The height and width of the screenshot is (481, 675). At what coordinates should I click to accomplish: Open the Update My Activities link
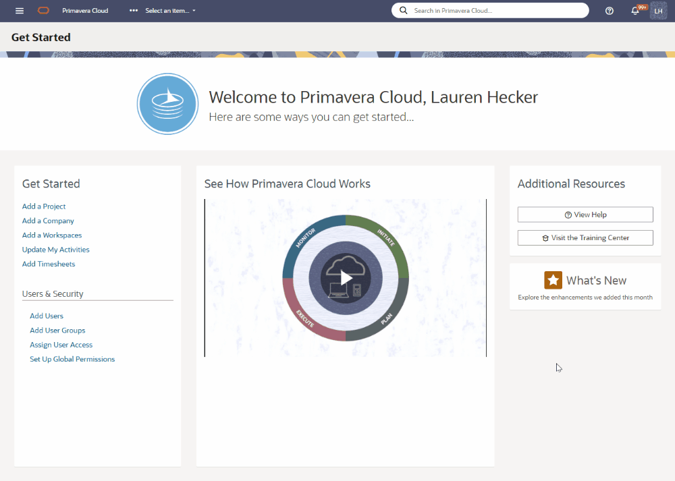(56, 250)
